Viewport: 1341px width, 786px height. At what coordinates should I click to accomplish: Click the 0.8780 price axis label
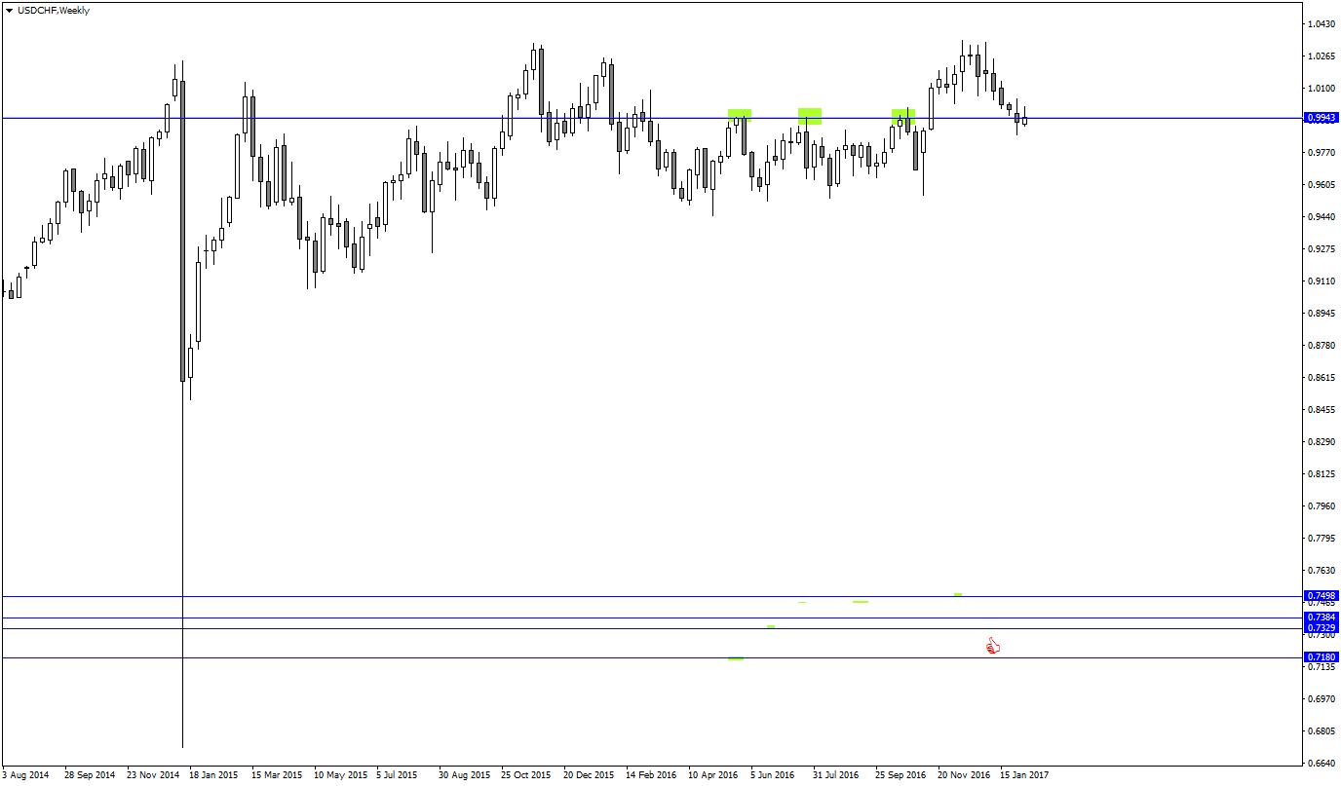(x=1322, y=345)
